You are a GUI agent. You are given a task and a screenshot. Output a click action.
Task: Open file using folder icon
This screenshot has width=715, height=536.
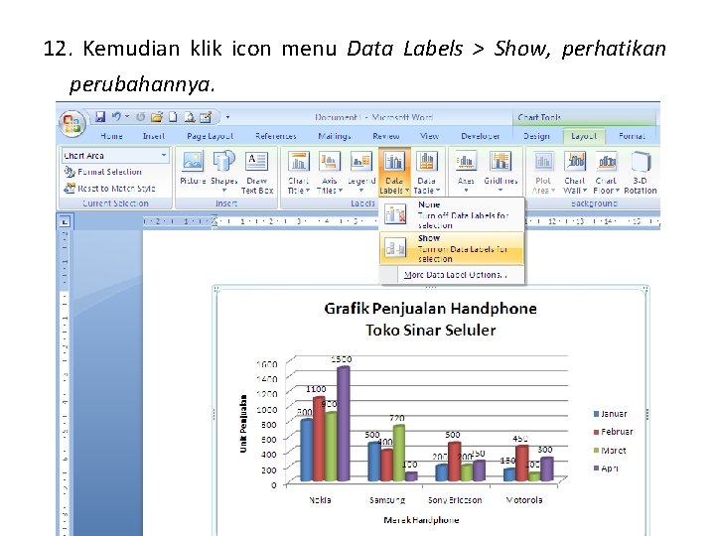157,117
